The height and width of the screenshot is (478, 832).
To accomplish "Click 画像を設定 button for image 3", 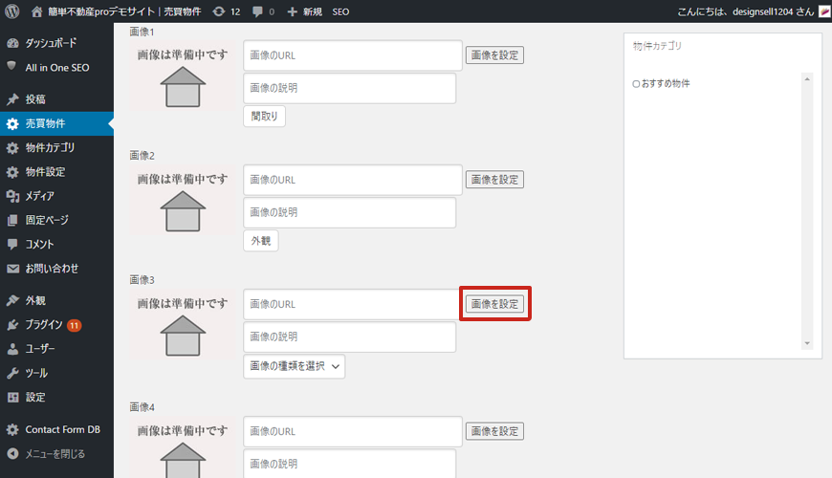I will click(x=494, y=304).
